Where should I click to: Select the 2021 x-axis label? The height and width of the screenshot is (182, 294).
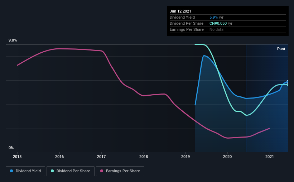click(x=270, y=157)
